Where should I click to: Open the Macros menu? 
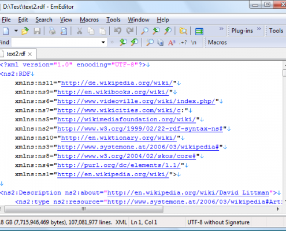89,20
